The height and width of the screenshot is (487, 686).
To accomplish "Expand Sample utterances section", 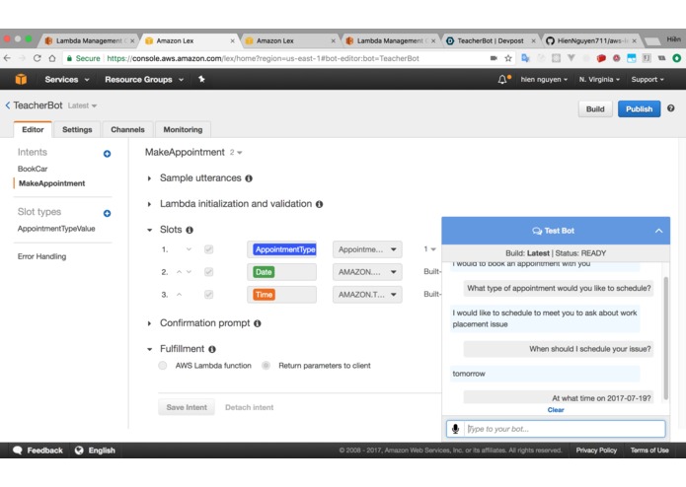I will (149, 178).
